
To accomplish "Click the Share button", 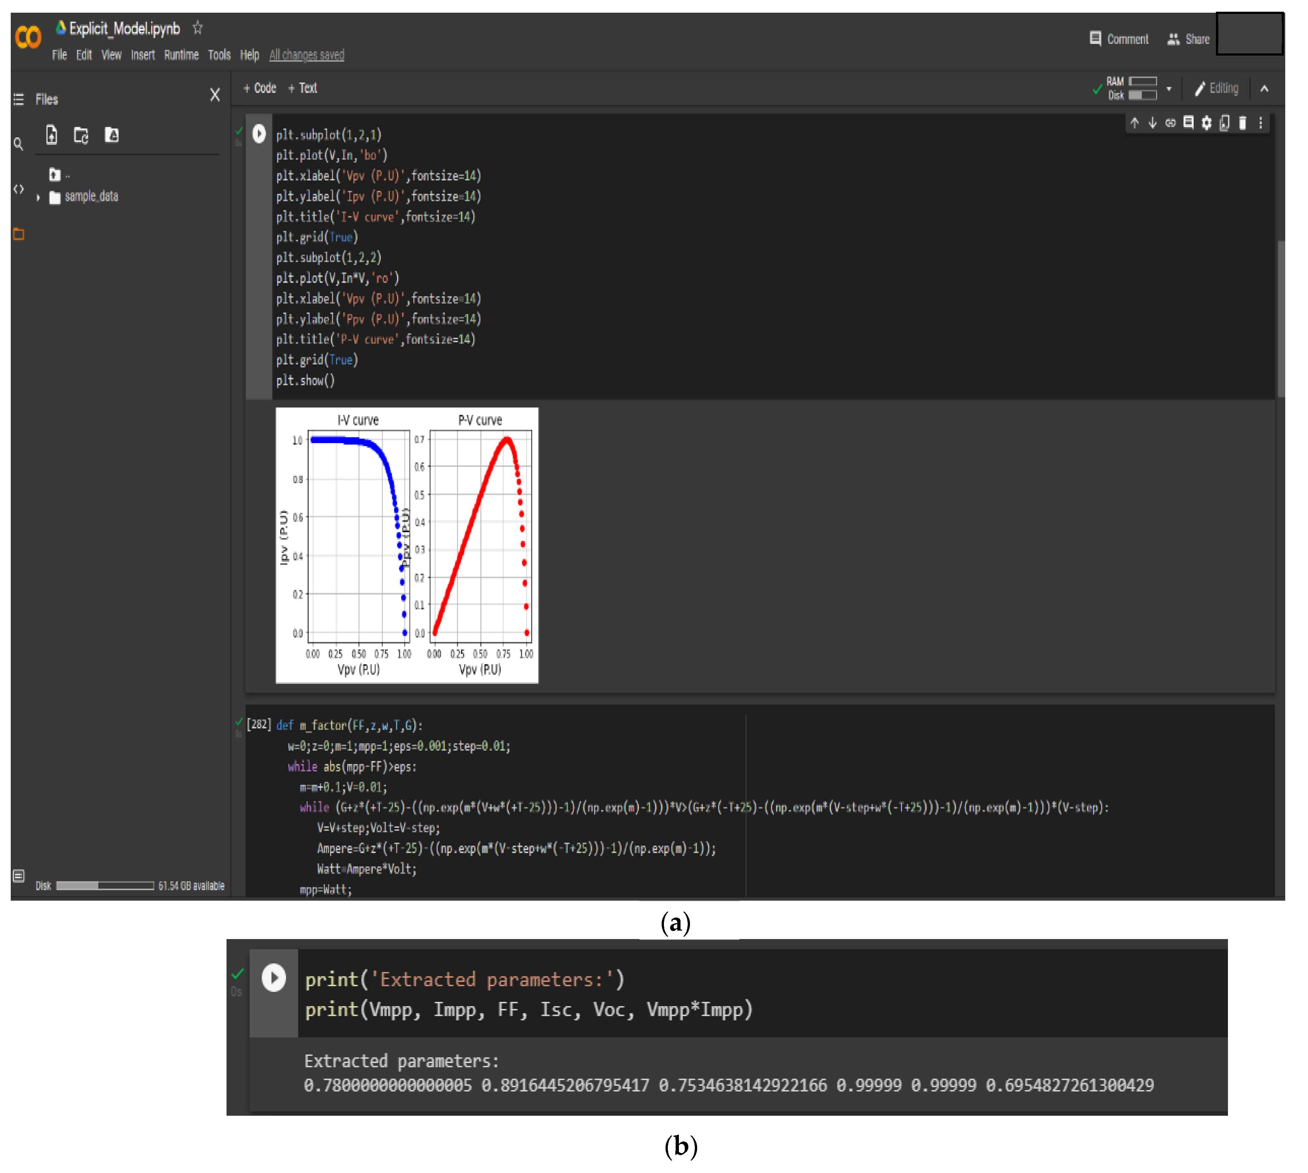I will click(1188, 39).
